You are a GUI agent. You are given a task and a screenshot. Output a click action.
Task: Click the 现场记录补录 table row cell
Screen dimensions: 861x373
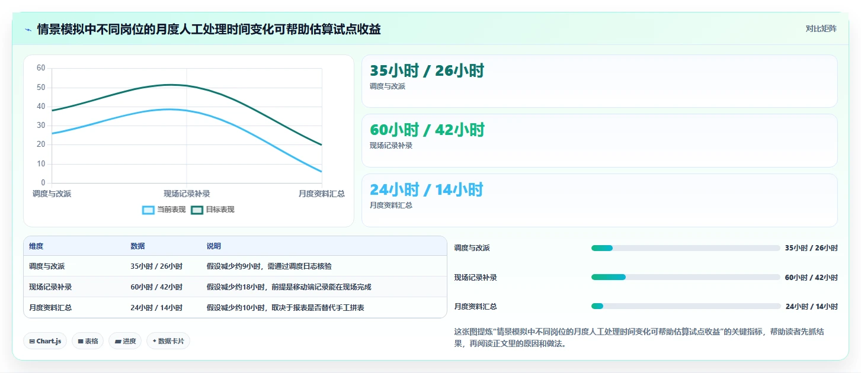[50, 287]
